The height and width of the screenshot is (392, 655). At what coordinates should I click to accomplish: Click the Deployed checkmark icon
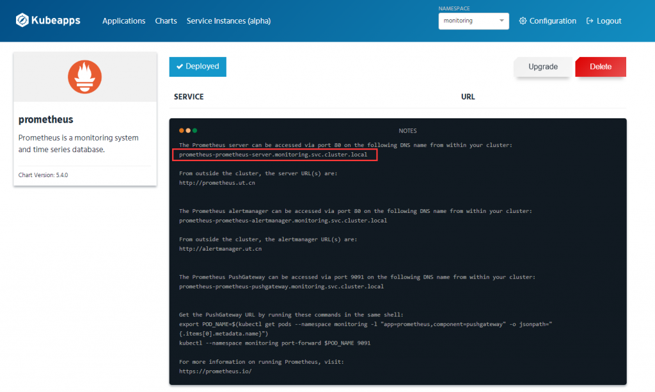(180, 67)
